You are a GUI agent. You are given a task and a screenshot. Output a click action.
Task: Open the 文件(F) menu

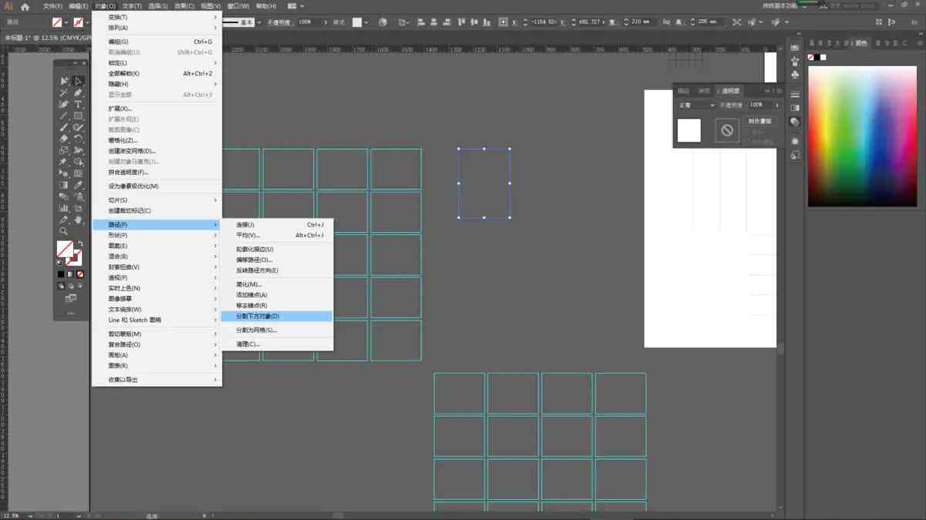52,6
